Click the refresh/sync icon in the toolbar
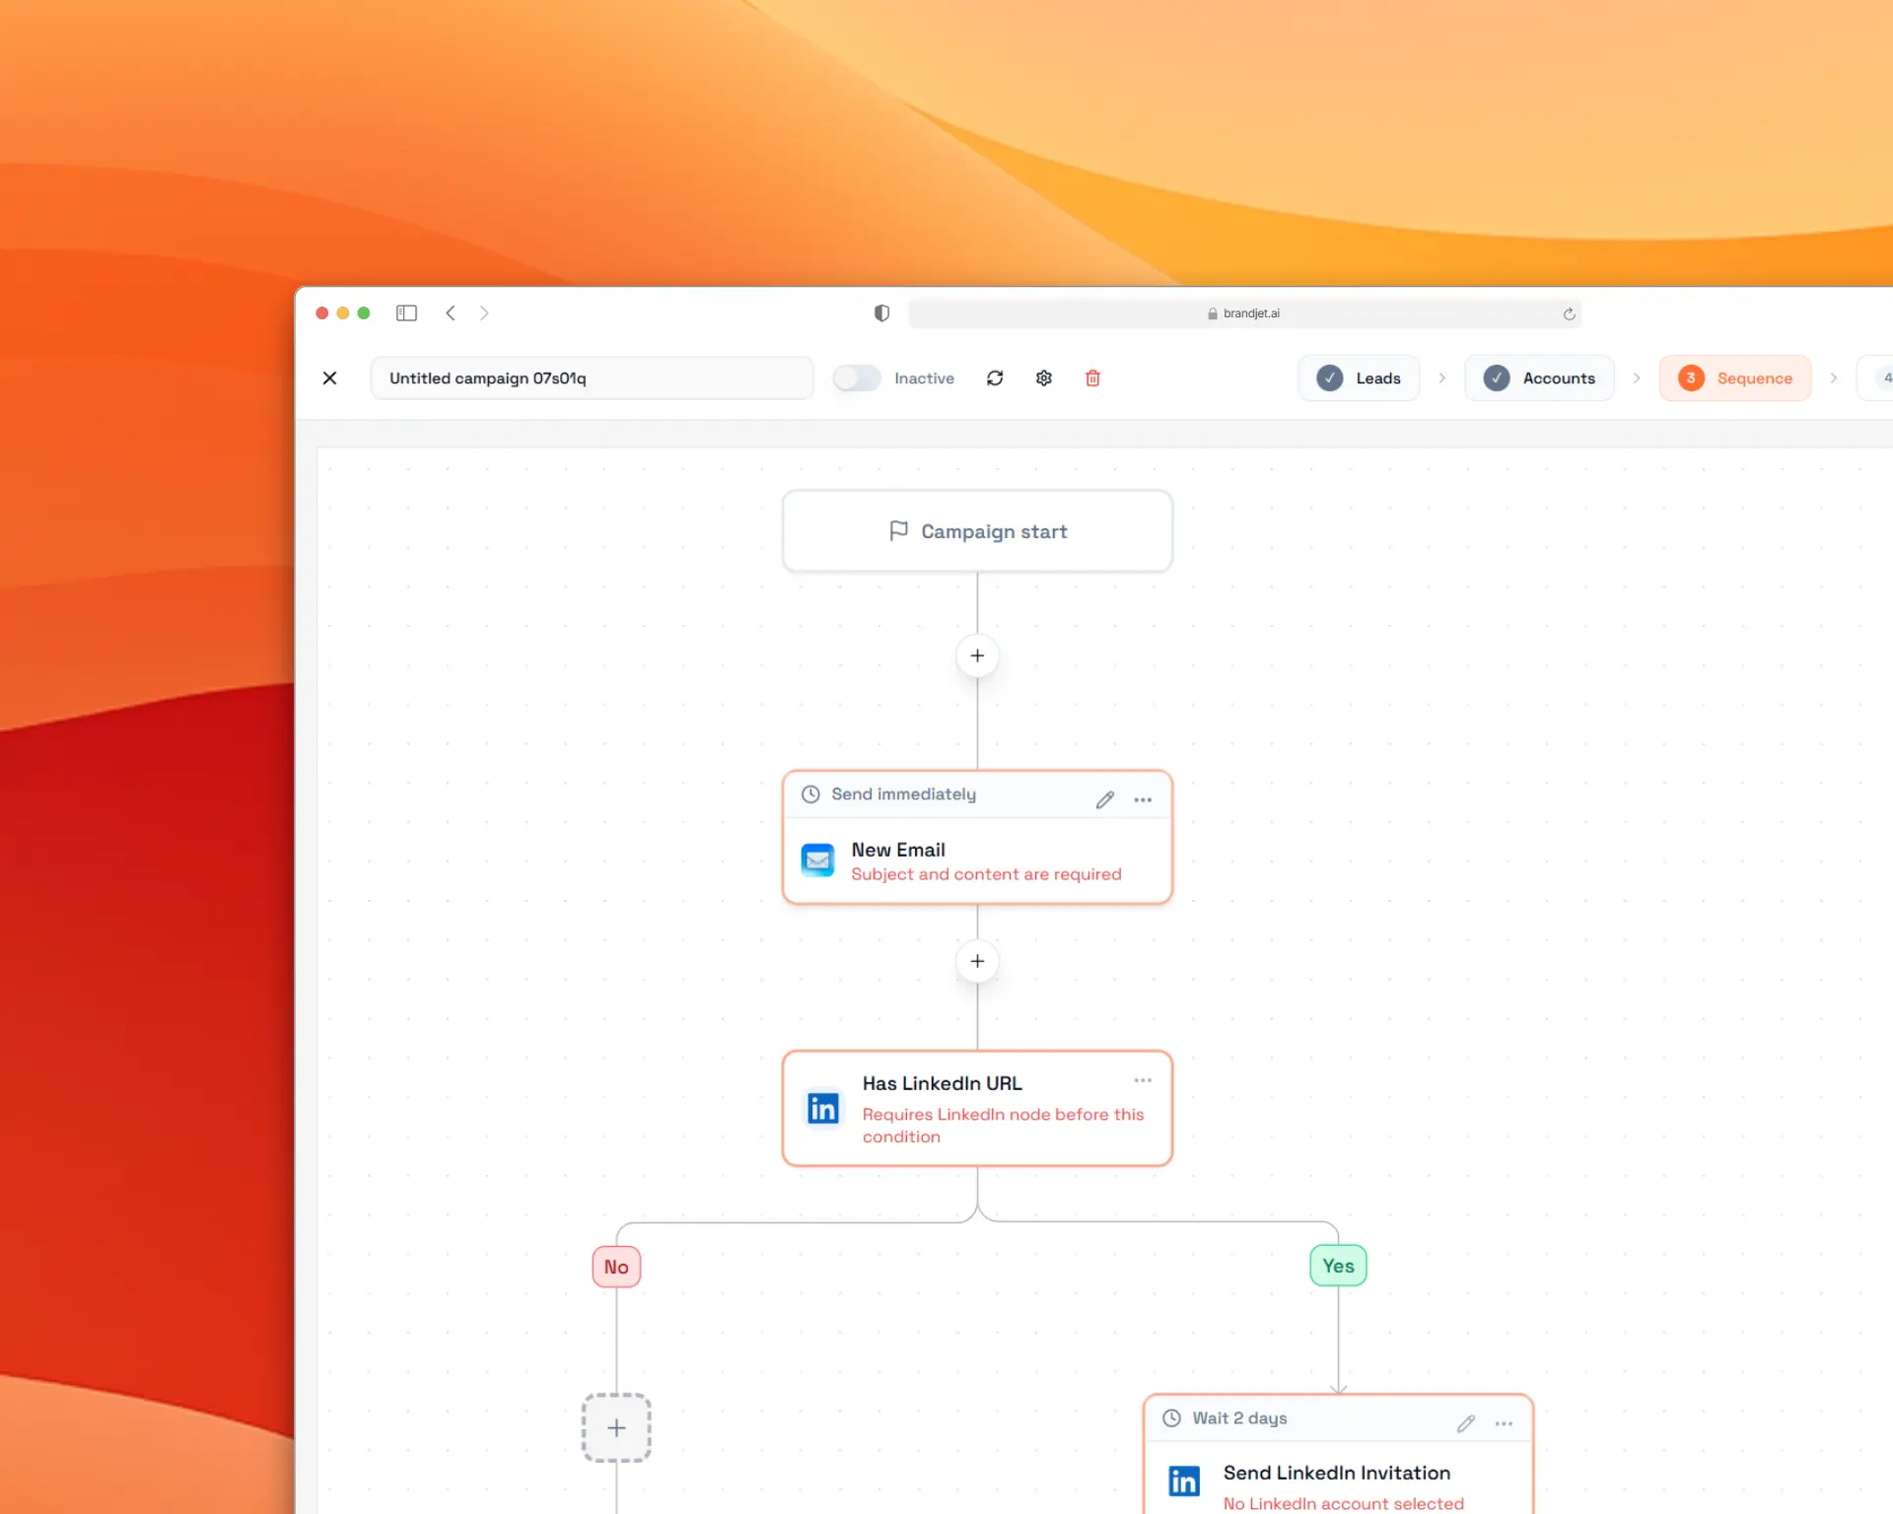 (995, 378)
